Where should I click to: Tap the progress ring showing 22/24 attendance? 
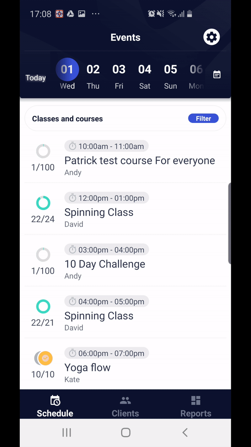(43, 203)
